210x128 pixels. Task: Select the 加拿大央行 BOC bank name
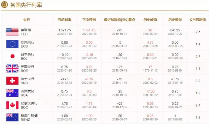(29, 105)
